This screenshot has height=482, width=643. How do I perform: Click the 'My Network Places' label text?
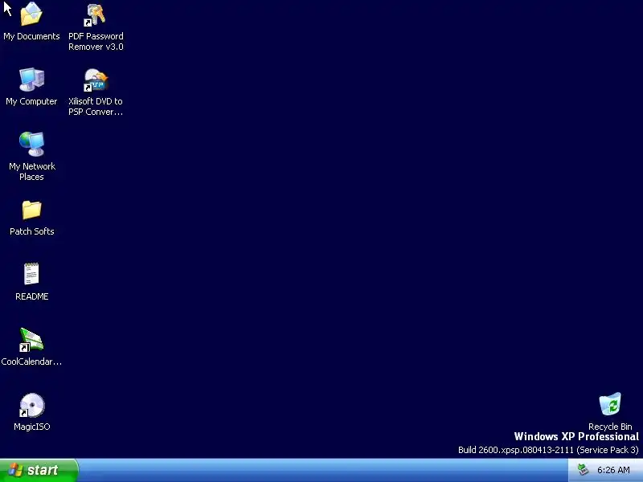31,172
